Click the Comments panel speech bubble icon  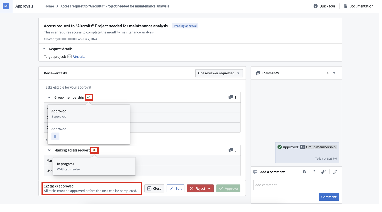[258, 73]
